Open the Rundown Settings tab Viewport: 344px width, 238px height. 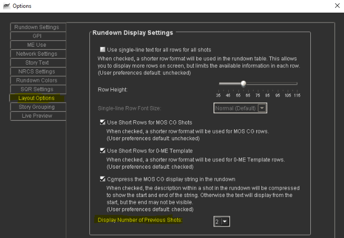[x=37, y=27]
